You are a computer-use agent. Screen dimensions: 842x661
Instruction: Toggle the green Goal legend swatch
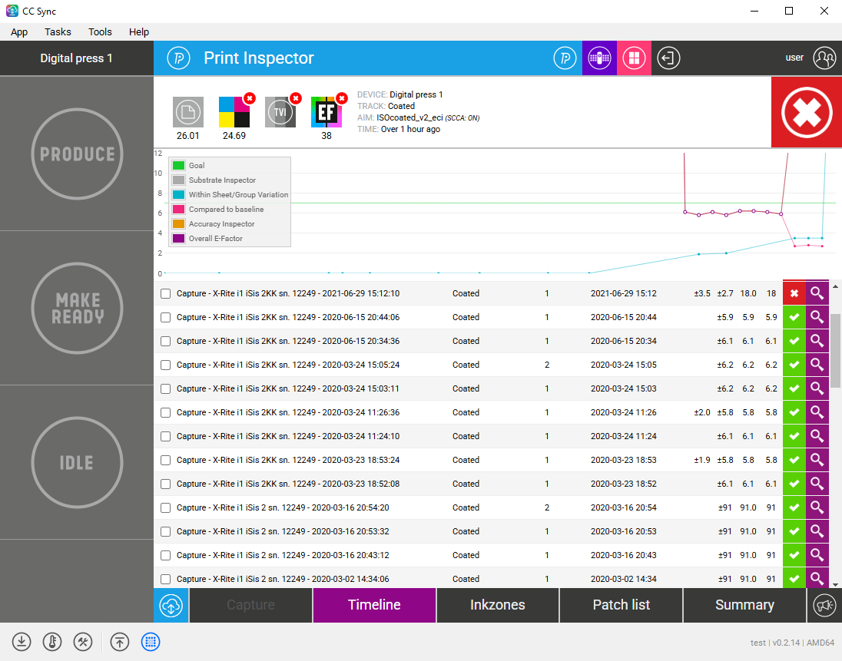[x=179, y=166]
